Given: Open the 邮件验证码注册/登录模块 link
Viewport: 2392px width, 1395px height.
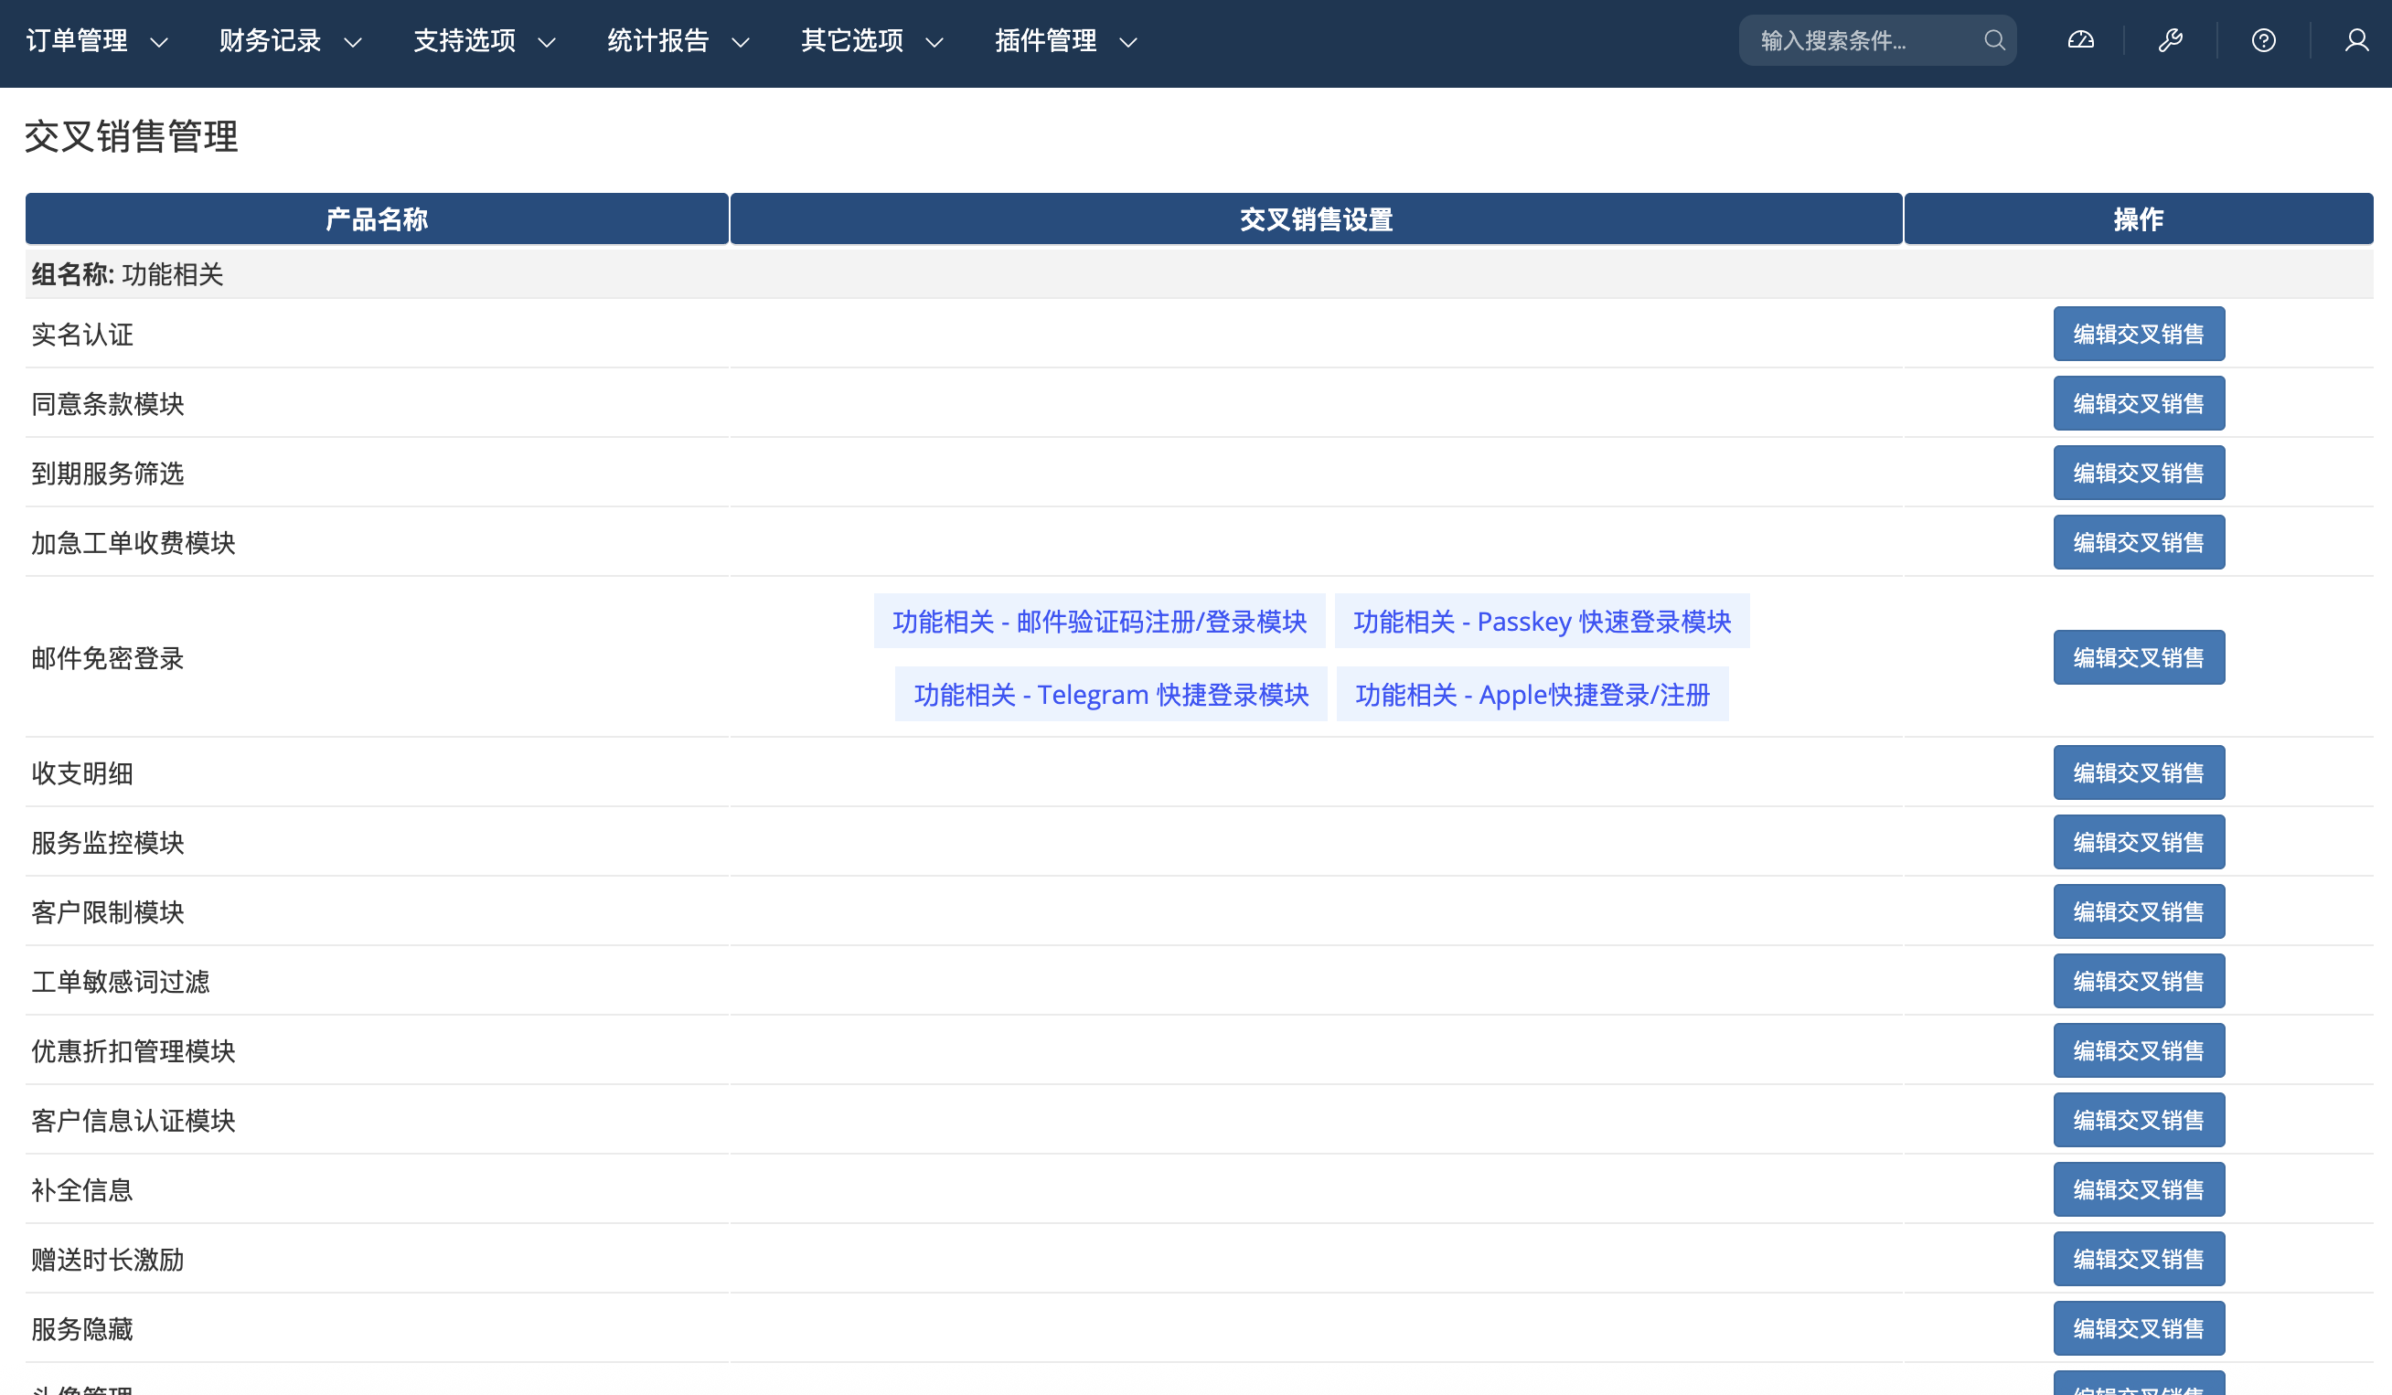Looking at the screenshot, I should (x=1099, y=622).
